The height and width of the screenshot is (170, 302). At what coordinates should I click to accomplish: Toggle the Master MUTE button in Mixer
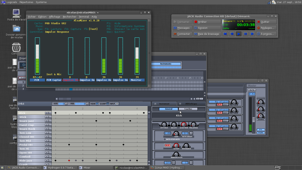[x=251, y=90]
